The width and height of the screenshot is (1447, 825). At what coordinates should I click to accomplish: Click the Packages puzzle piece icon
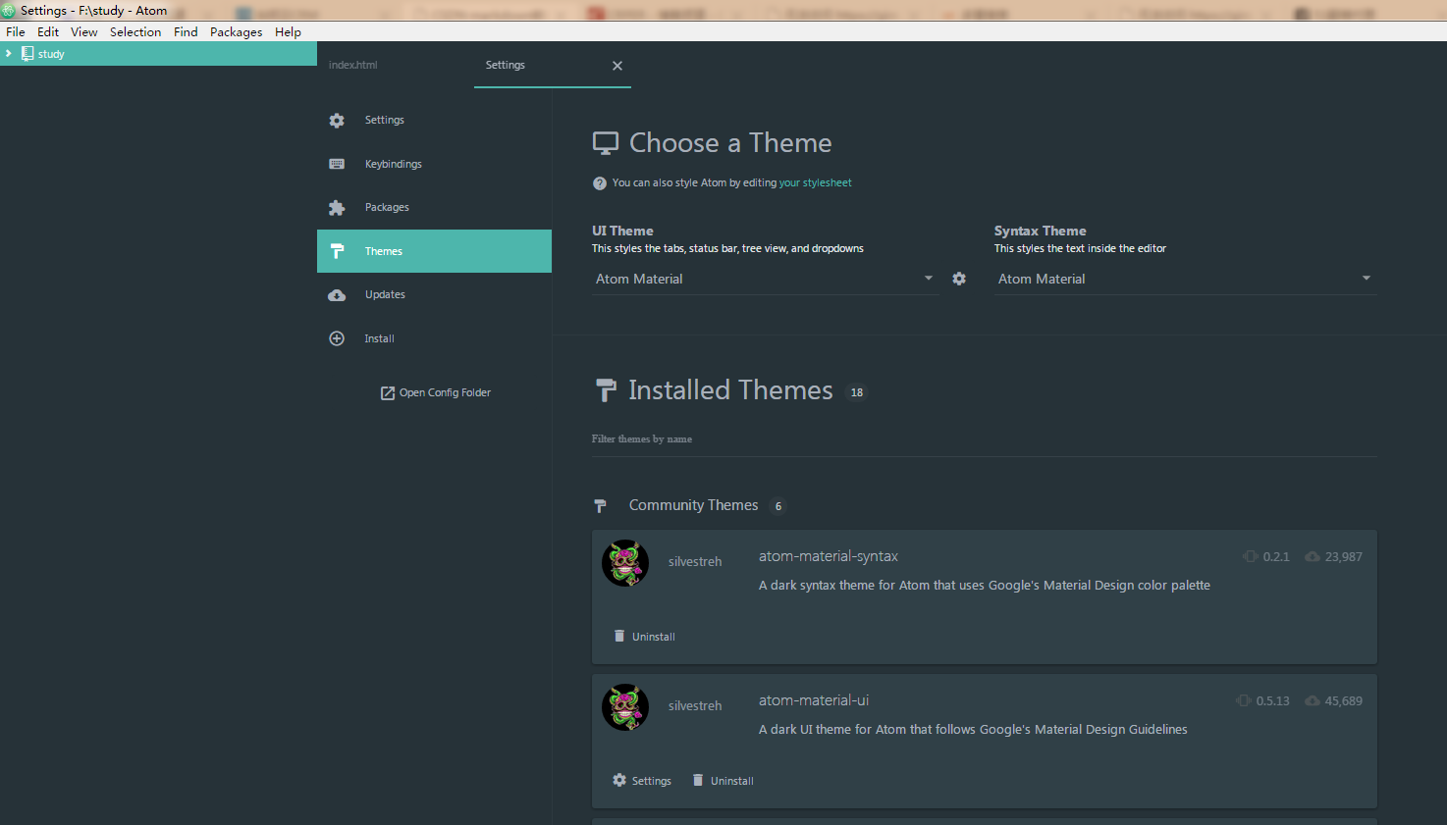(337, 208)
